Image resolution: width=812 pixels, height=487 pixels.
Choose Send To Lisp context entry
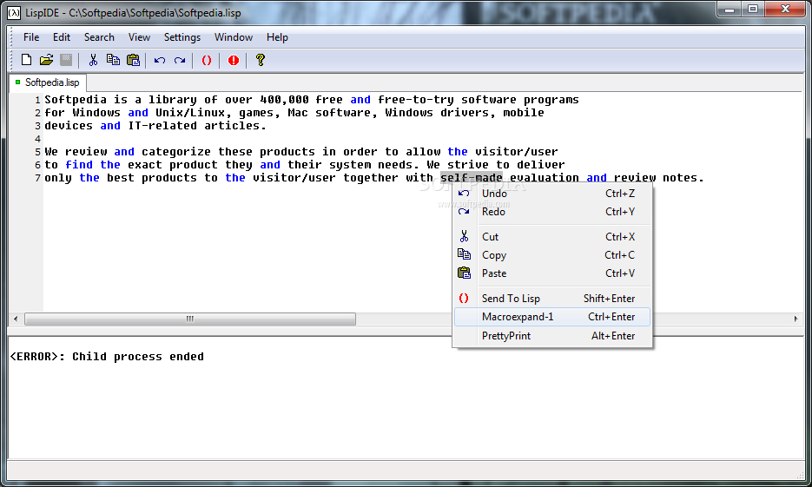tap(552, 299)
